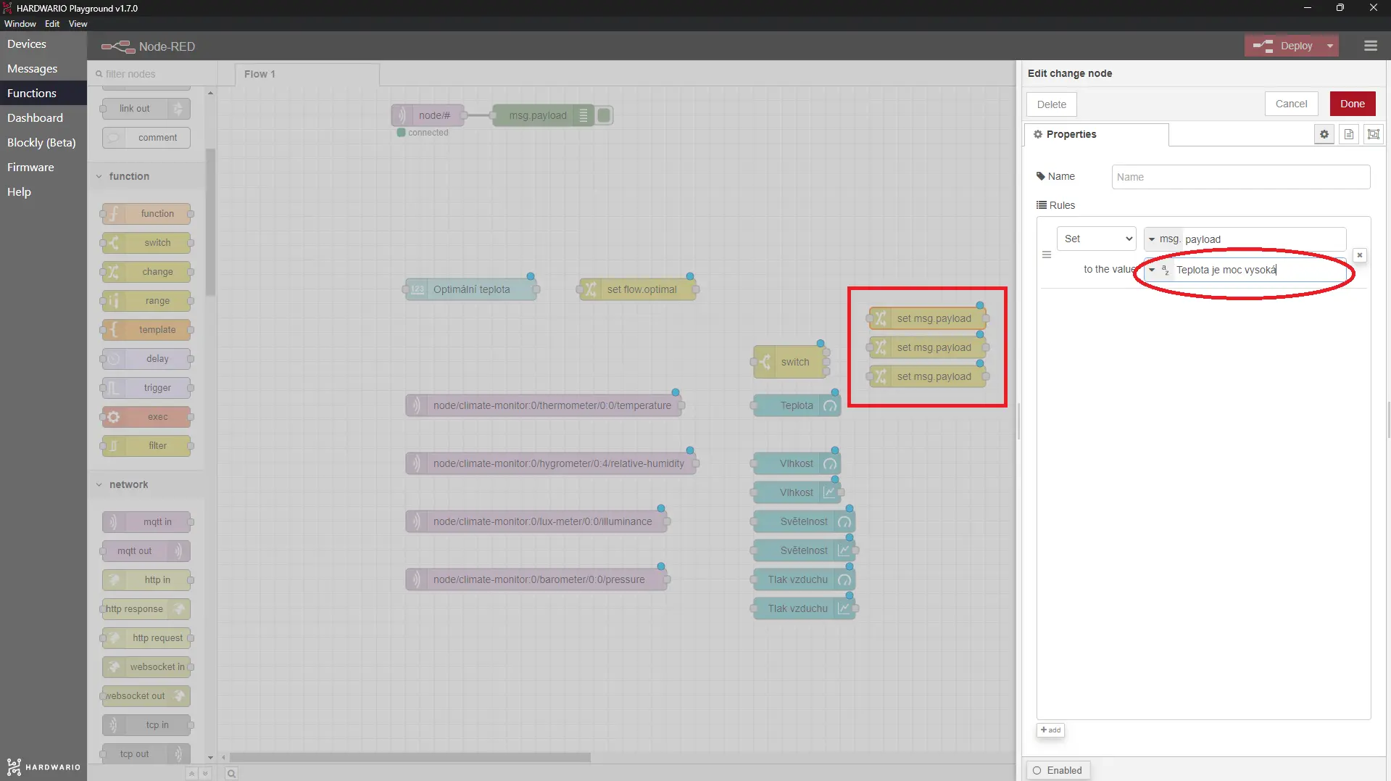Select the mqtt in node in palette
Viewport: 1391px width, 781px height.
(146, 522)
